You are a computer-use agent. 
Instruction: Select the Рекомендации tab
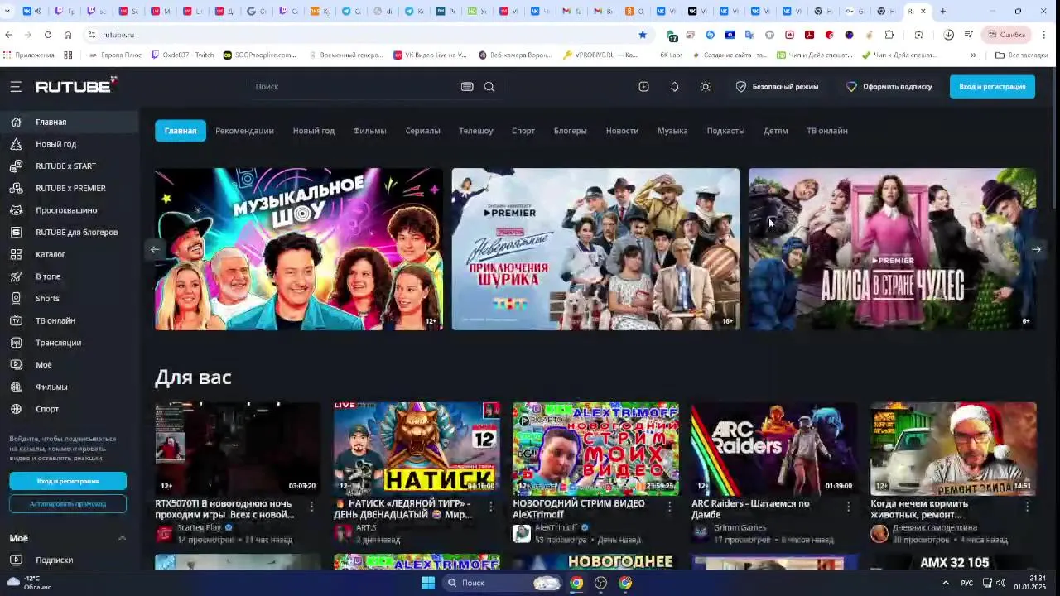tap(244, 131)
